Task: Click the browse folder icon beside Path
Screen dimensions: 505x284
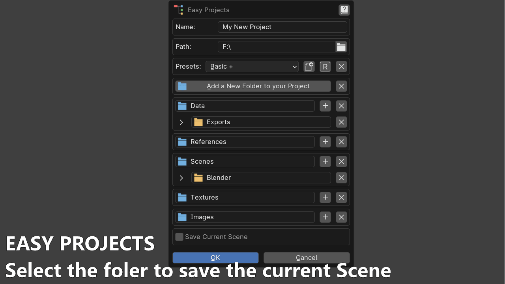Action: [341, 47]
